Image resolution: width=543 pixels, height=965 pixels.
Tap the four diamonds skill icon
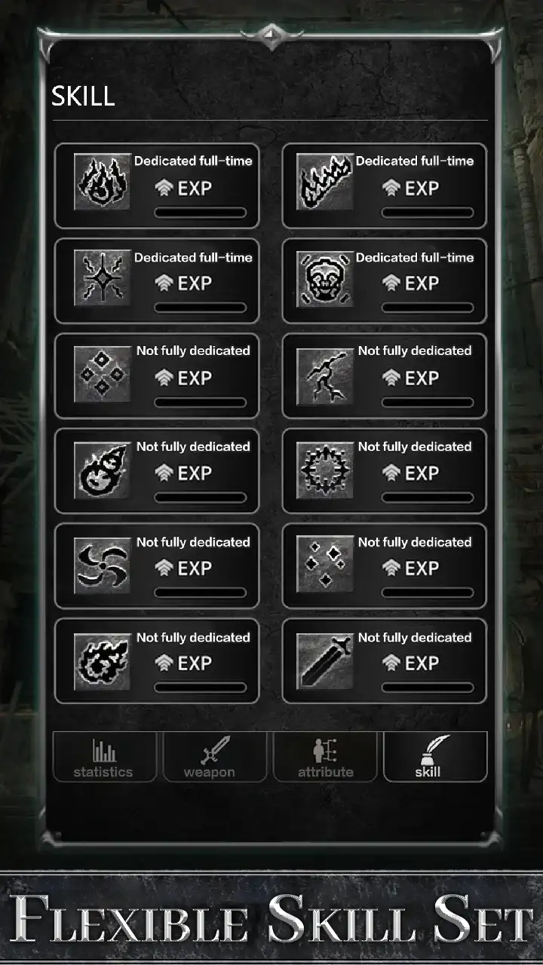103,375
